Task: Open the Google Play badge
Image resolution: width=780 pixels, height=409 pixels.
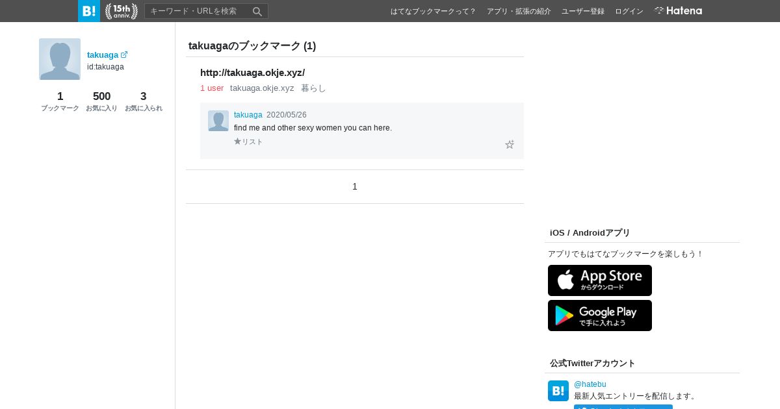Action: [600, 316]
